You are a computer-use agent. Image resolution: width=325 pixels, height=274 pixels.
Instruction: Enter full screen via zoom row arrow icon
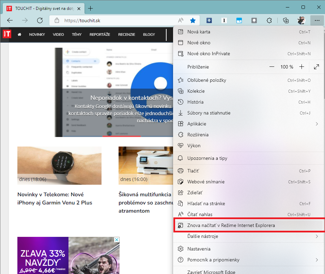tap(316, 67)
